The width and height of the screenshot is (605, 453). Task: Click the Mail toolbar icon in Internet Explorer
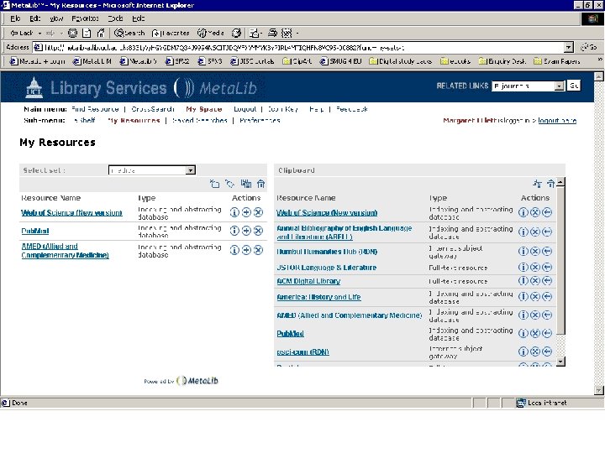pos(255,33)
